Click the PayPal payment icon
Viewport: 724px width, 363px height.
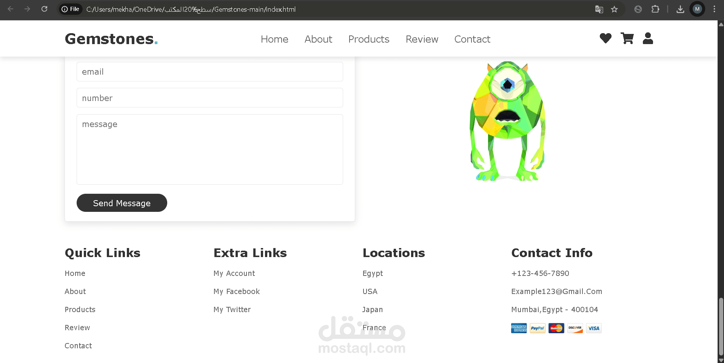(x=538, y=328)
